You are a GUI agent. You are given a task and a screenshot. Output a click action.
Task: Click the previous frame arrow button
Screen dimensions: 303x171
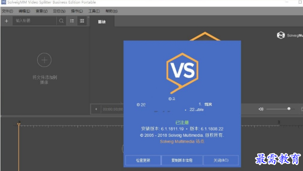coord(96,109)
